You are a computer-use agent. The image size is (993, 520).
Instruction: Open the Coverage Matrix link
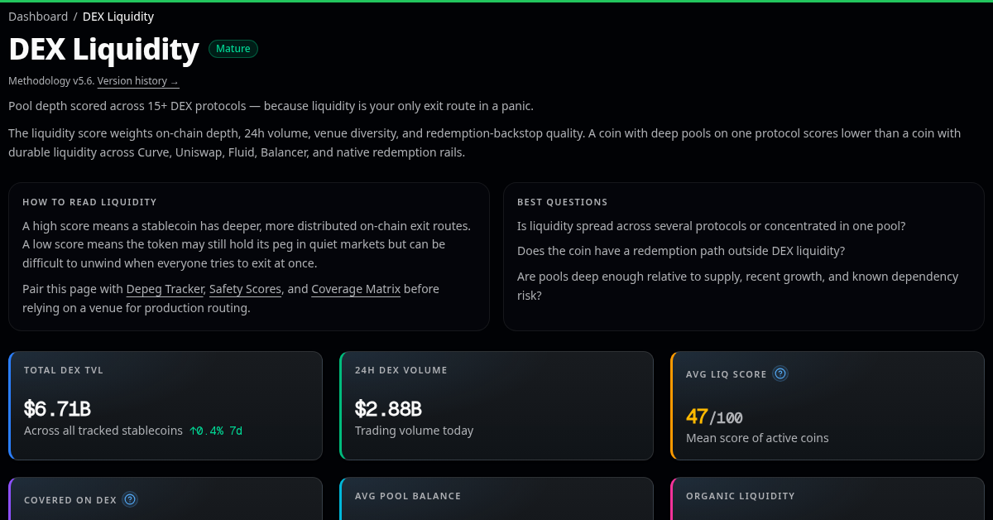tap(356, 289)
